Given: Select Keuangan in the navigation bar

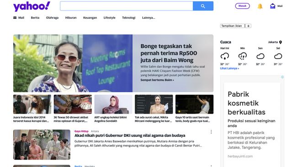Looking at the screenshot, I should (90, 18).
